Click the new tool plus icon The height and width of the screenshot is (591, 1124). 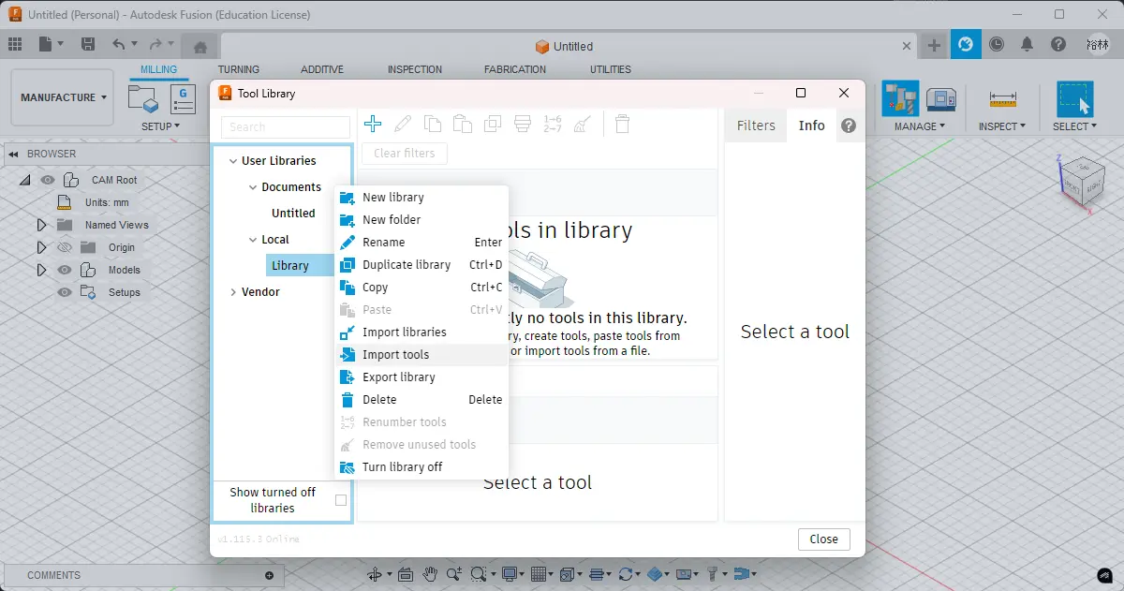tap(373, 124)
